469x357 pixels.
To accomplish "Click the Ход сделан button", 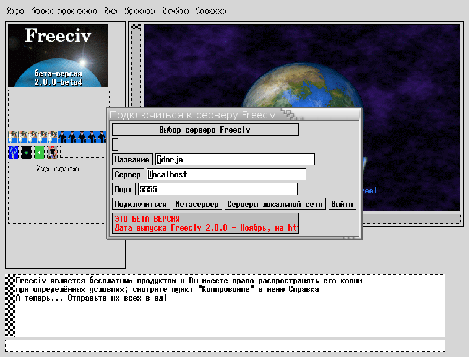I will 58,169.
